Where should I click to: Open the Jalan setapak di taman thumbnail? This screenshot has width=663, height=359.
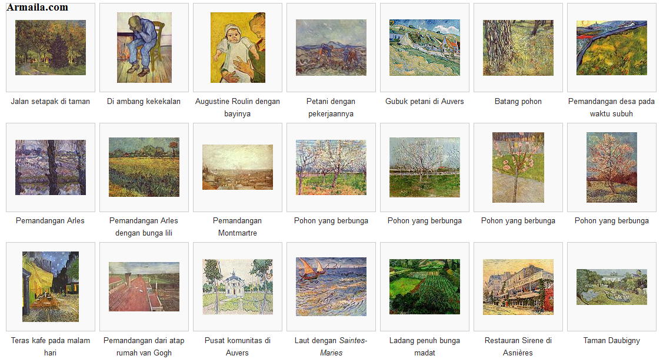coord(51,48)
